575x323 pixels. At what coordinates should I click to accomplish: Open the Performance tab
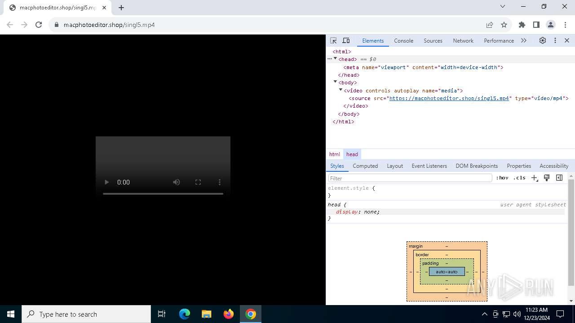point(499,40)
